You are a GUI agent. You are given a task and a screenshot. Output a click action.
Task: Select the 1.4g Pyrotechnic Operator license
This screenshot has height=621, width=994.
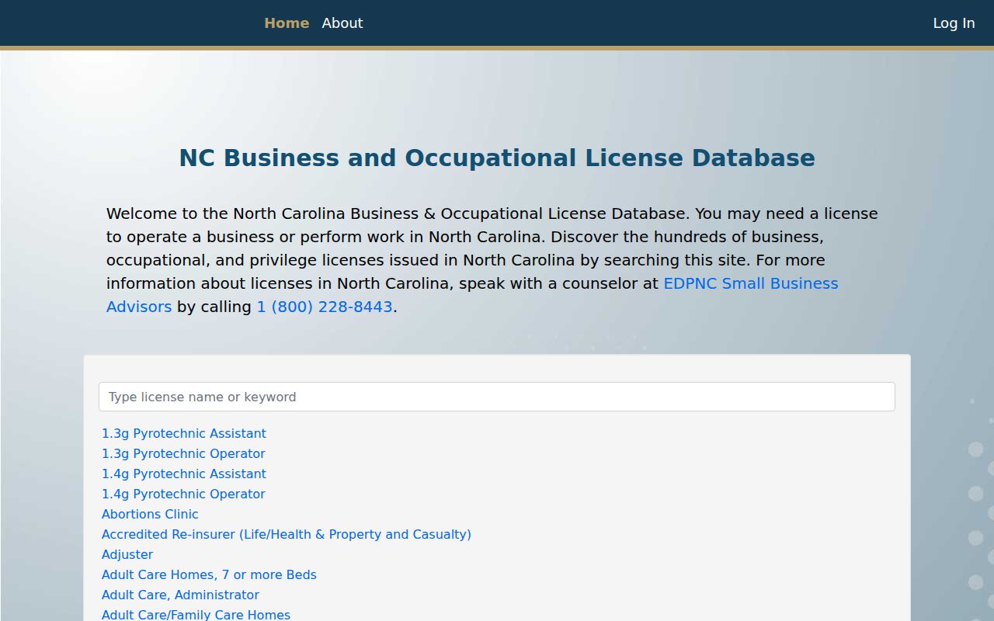pos(183,494)
